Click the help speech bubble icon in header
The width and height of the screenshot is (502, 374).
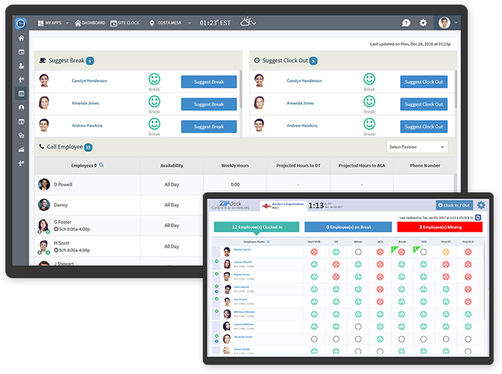406,23
